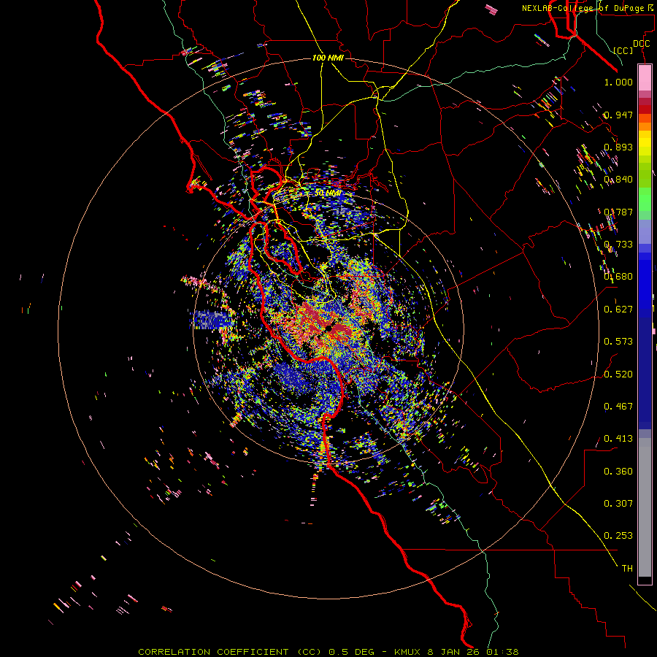The width and height of the screenshot is (657, 657).
Task: Click the 0.947 legend value
Action: tap(618, 115)
